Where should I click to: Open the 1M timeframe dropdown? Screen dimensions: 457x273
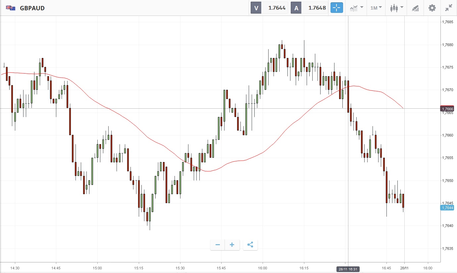click(x=376, y=8)
